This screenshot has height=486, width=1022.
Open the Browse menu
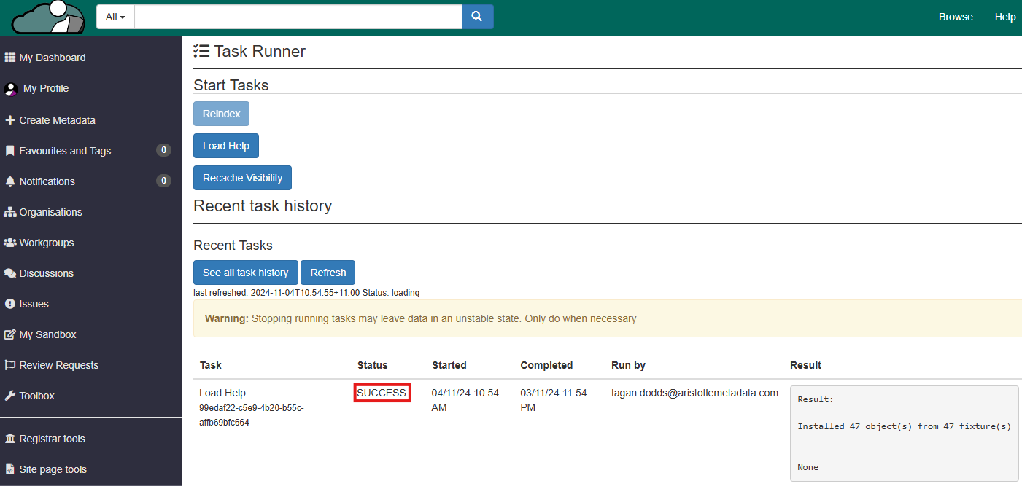[956, 17]
